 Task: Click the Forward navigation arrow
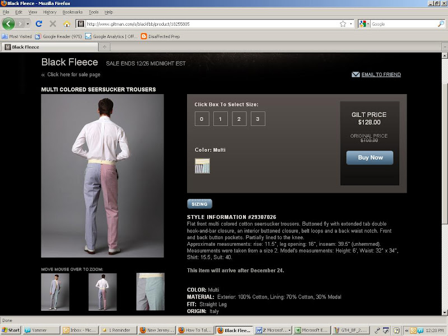[20, 24]
